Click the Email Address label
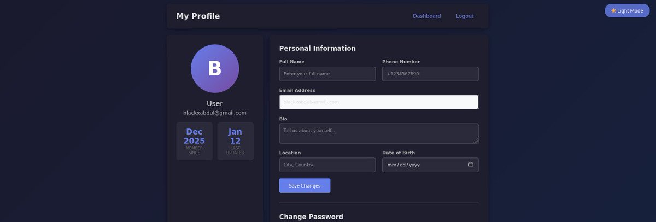Viewport: 656px width, 222px height. [297, 90]
